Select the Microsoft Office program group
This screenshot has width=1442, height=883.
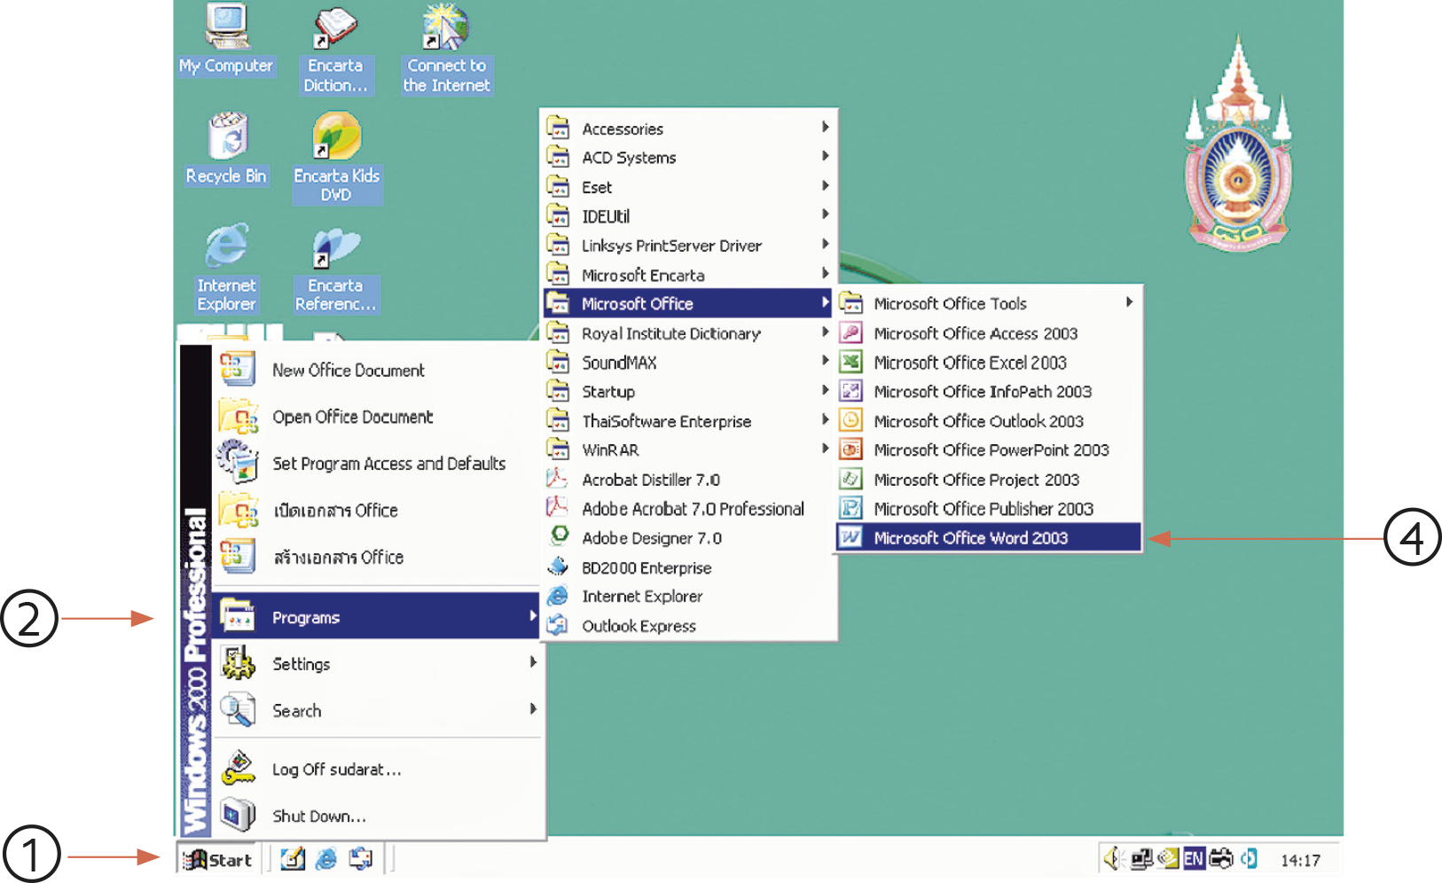[688, 303]
